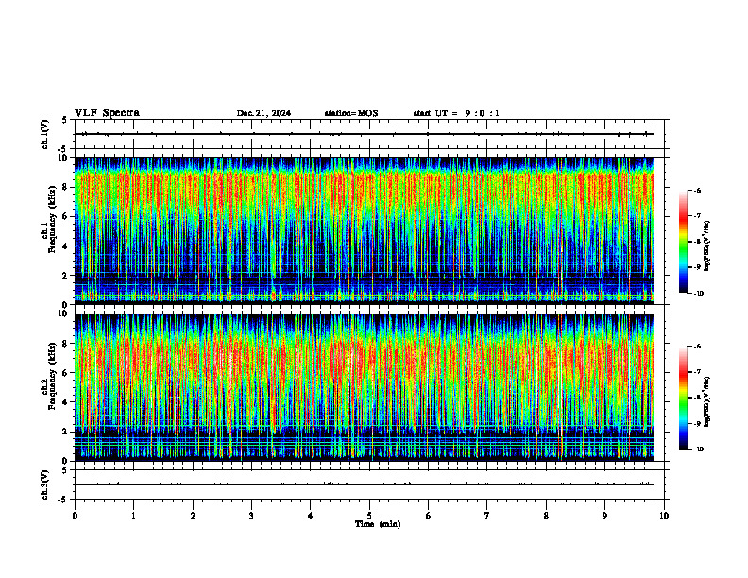Click the ch.1 spectrogram color scale bar
The height and width of the screenshot is (578, 748).
[683, 242]
